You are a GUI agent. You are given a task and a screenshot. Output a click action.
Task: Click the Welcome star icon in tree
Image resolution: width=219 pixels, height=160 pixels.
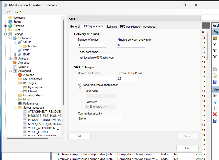pyautogui.click(x=10, y=18)
